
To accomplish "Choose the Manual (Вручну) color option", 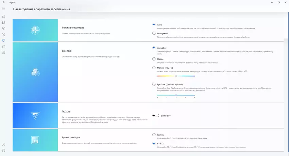I will (x=154, y=68).
